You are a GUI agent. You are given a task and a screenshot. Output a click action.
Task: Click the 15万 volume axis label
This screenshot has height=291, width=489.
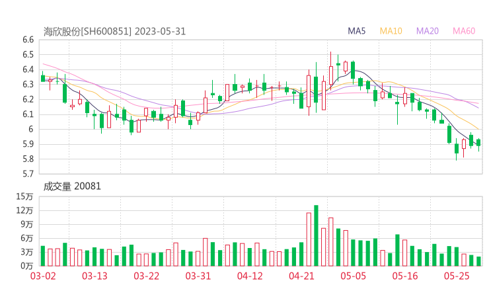[24, 196]
